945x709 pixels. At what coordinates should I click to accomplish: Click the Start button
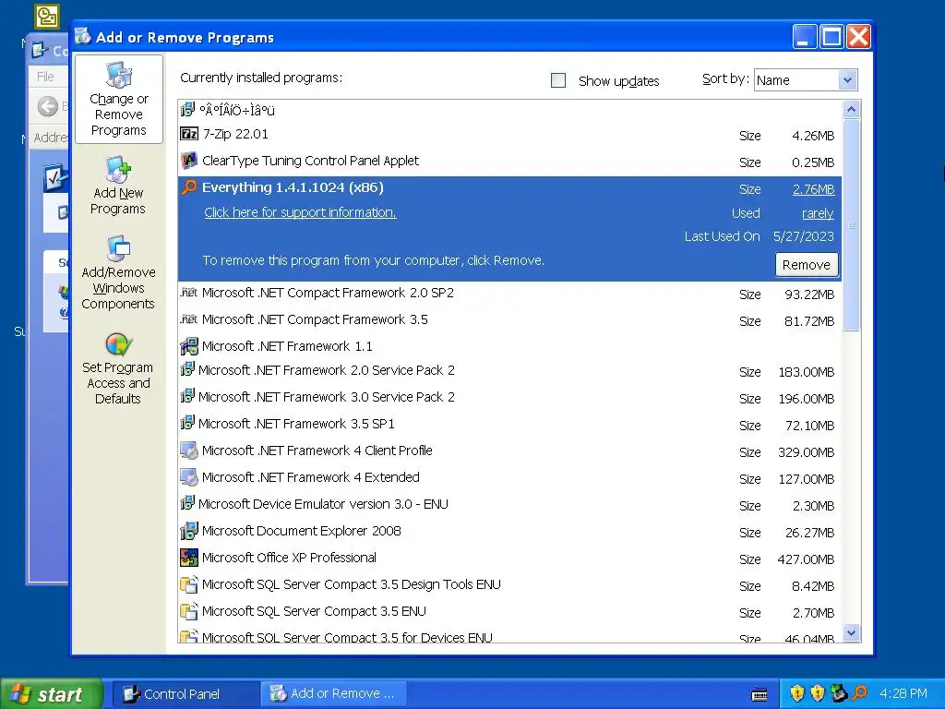coord(52,694)
